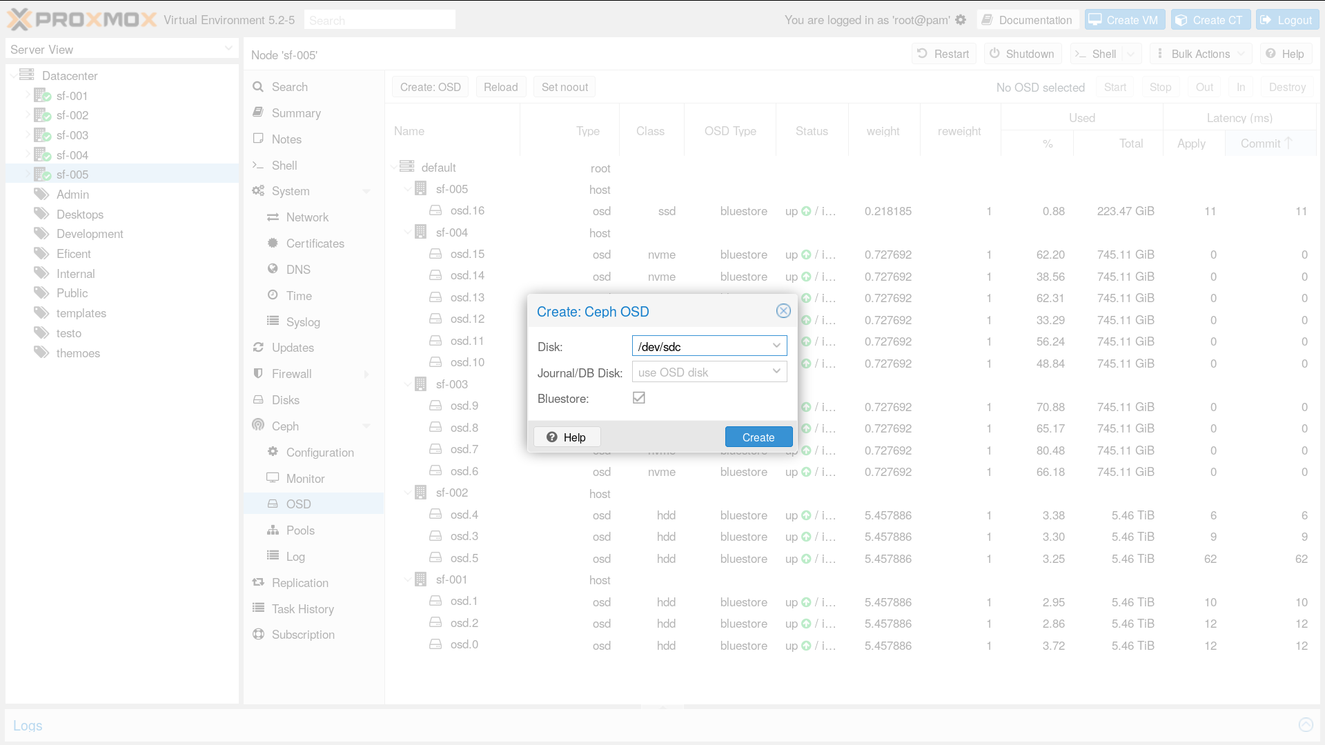Click the Notes page icon
Viewport: 1325px width, 745px height.
pos(258,138)
